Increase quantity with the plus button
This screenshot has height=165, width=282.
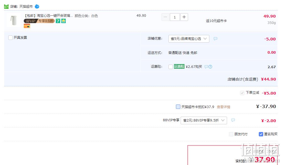point(184,17)
